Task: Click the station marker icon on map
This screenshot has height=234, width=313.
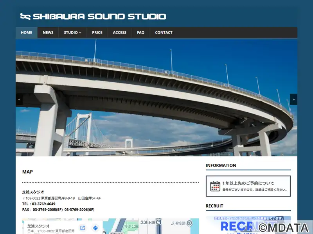Action: (x=158, y=222)
